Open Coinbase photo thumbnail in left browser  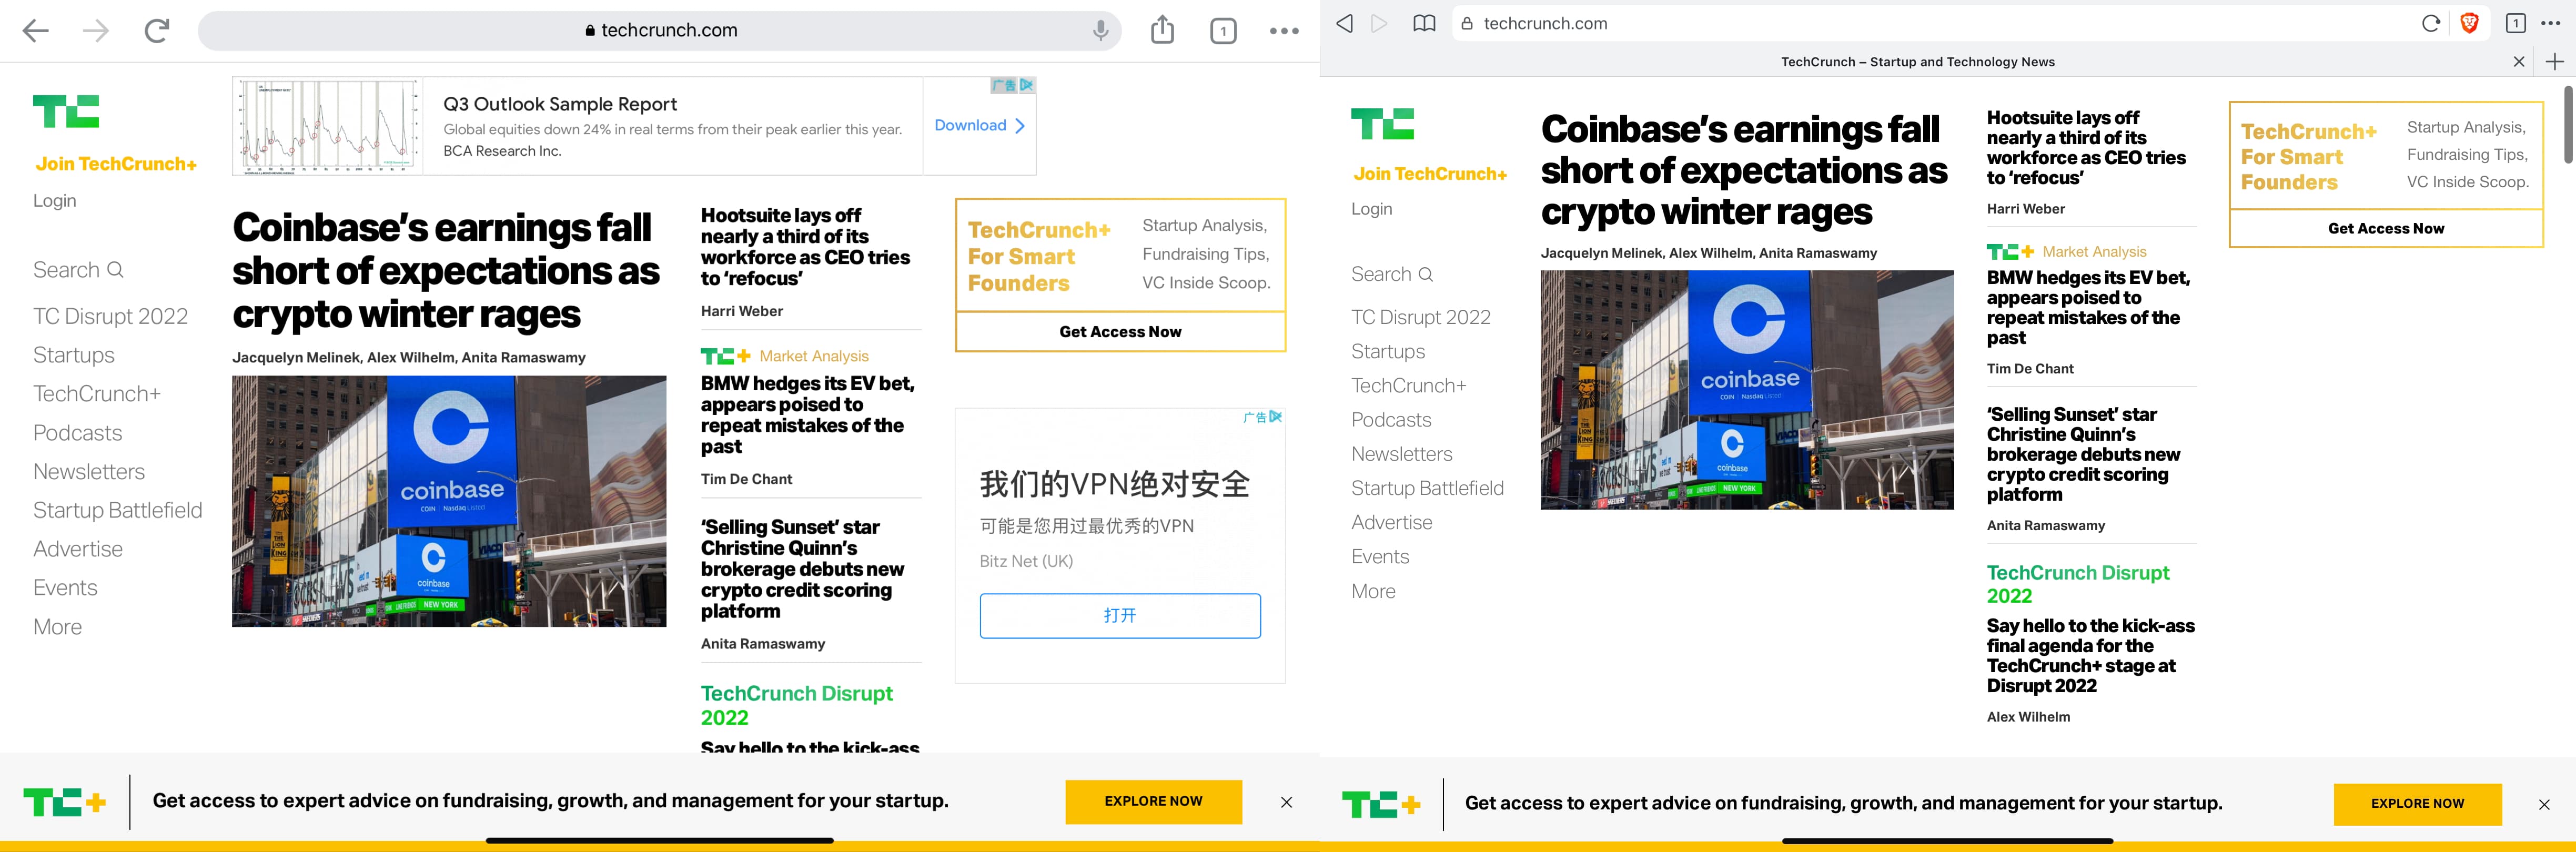tap(449, 502)
